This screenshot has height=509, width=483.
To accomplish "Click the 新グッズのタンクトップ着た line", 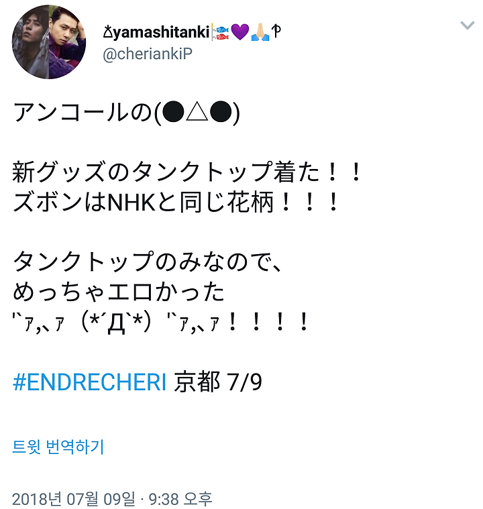I will tap(186, 172).
